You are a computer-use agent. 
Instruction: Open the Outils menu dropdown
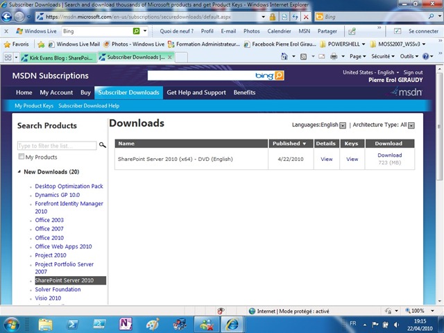tap(409, 56)
